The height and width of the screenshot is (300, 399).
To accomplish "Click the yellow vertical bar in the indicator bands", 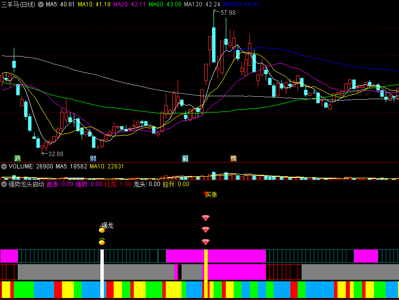I will (x=206, y=273).
